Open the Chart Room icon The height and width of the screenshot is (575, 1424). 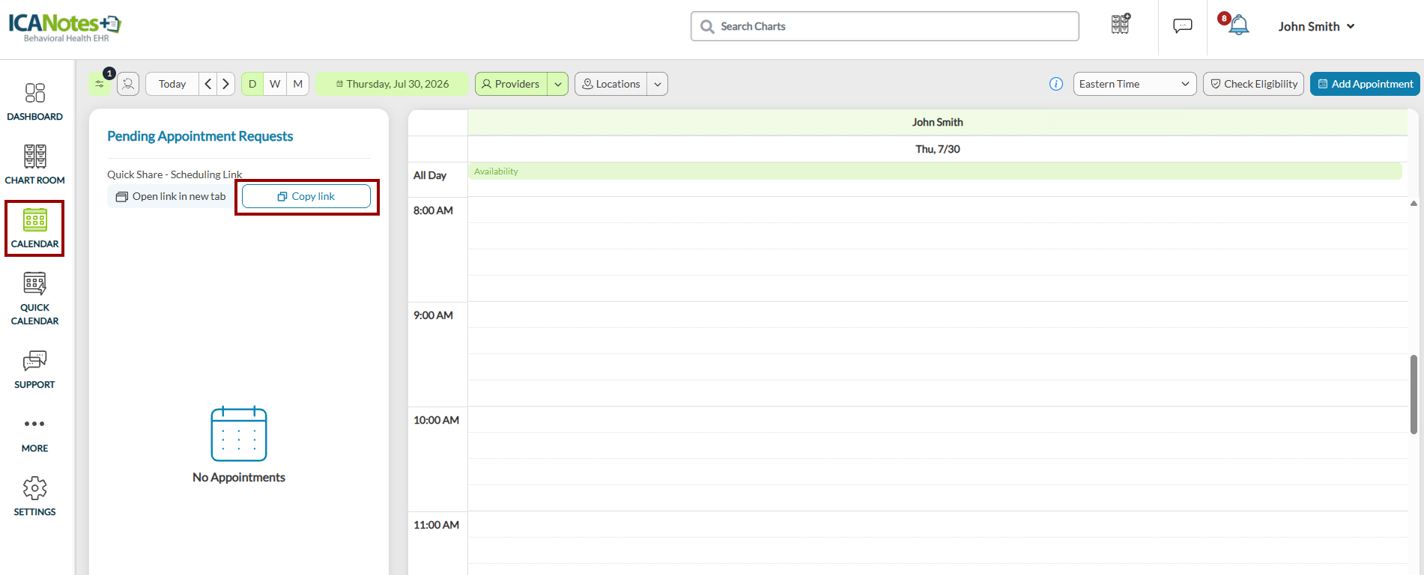[34, 165]
